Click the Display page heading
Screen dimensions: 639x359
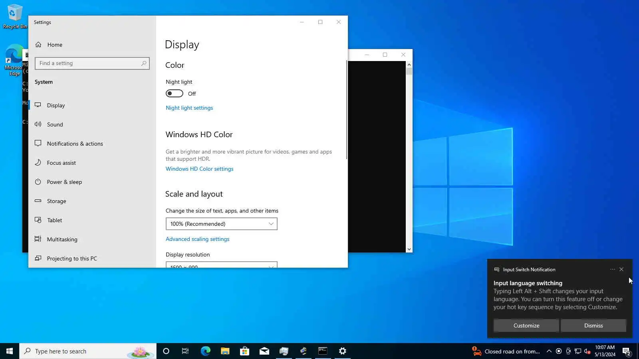(182, 45)
